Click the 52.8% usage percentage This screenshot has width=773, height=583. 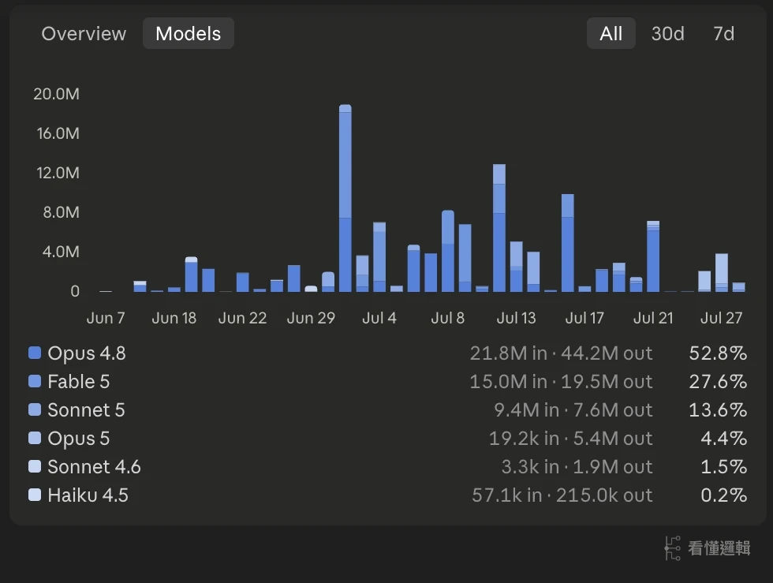point(718,353)
